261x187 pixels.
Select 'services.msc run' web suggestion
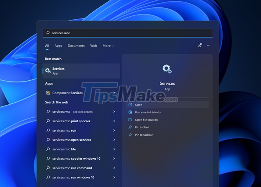coord(81,130)
